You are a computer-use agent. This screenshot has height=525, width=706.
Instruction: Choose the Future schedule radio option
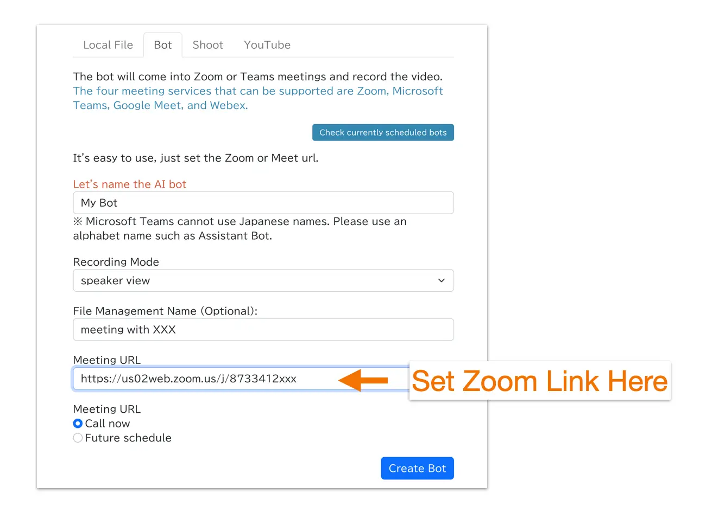[78, 438]
